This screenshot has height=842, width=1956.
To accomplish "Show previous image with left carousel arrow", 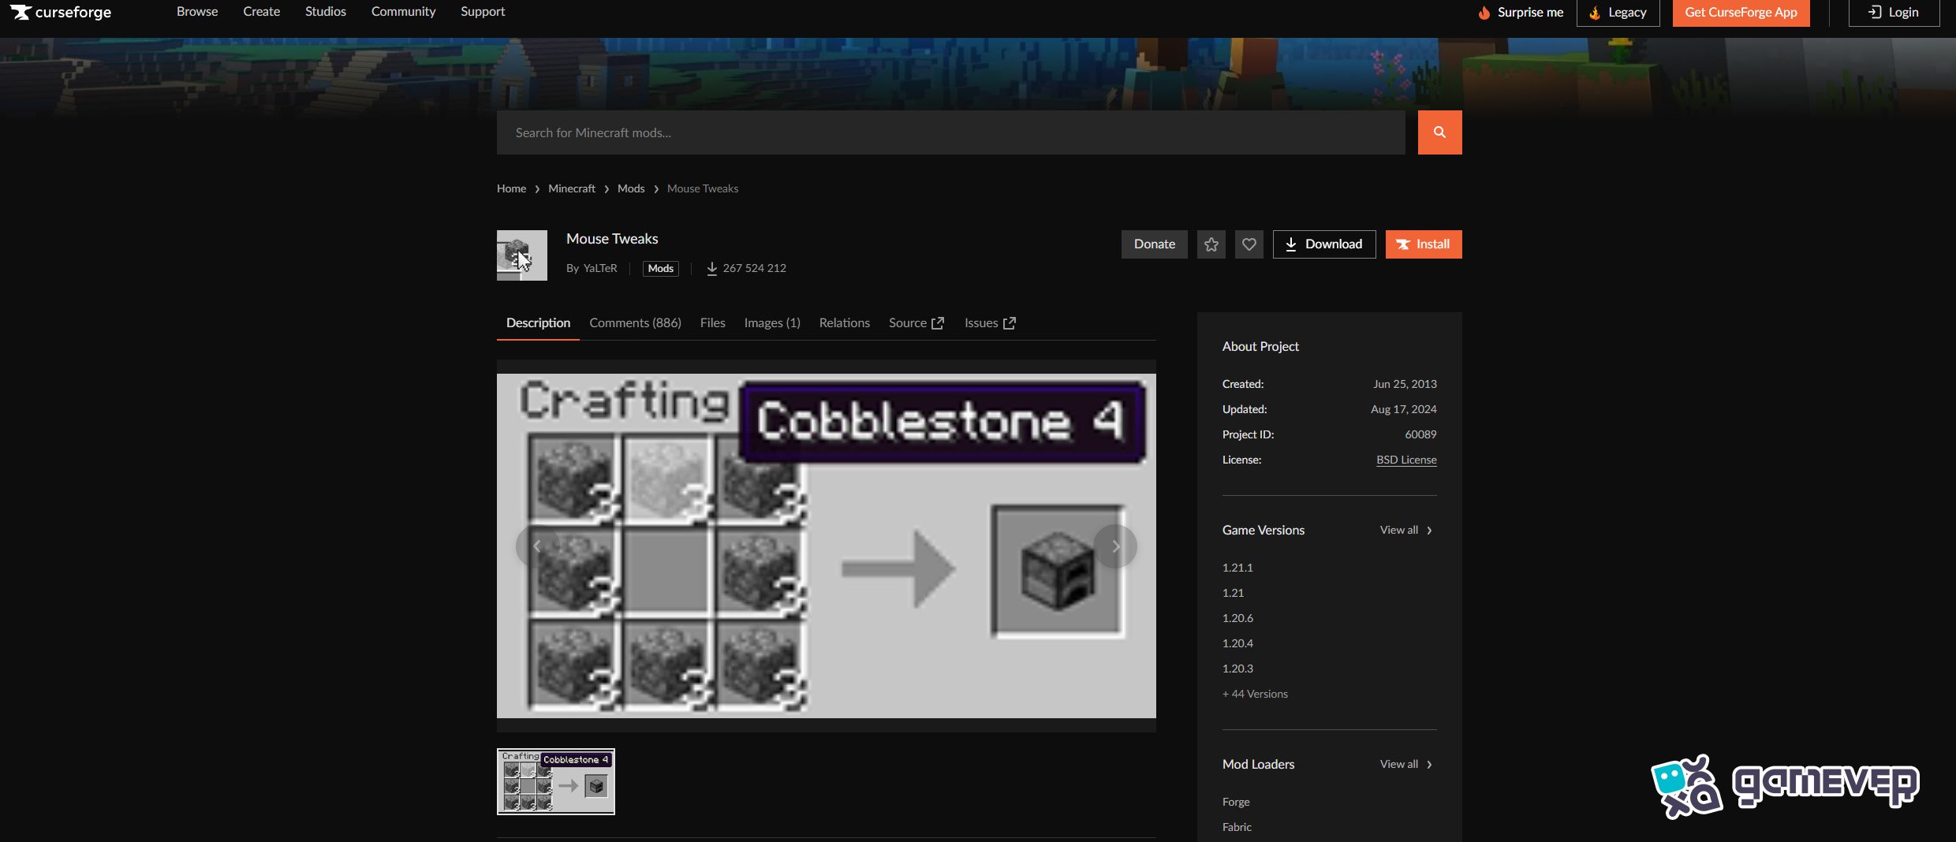I will (x=537, y=546).
